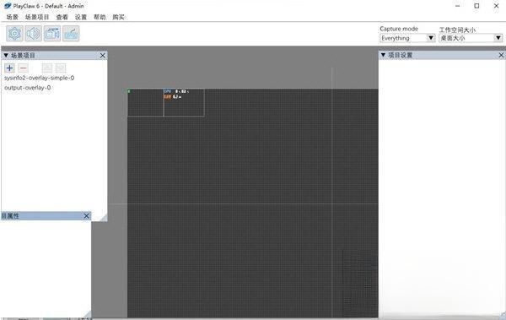Open the Capture mode dropdown showing Everything
The height and width of the screenshot is (320, 506).
point(407,38)
